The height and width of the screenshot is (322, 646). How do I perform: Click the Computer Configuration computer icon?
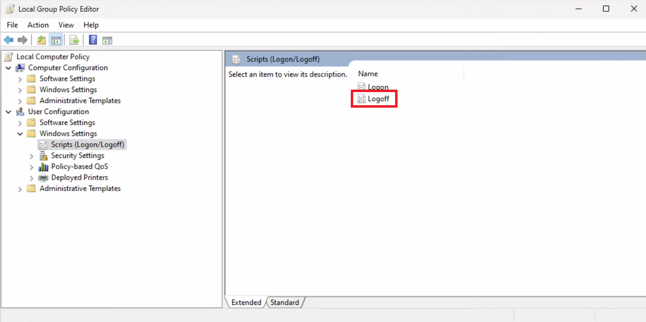point(20,68)
